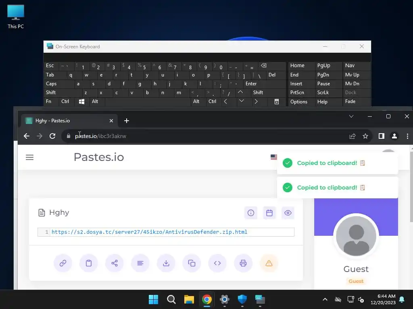Open Chrome tab search chevron

351,116
